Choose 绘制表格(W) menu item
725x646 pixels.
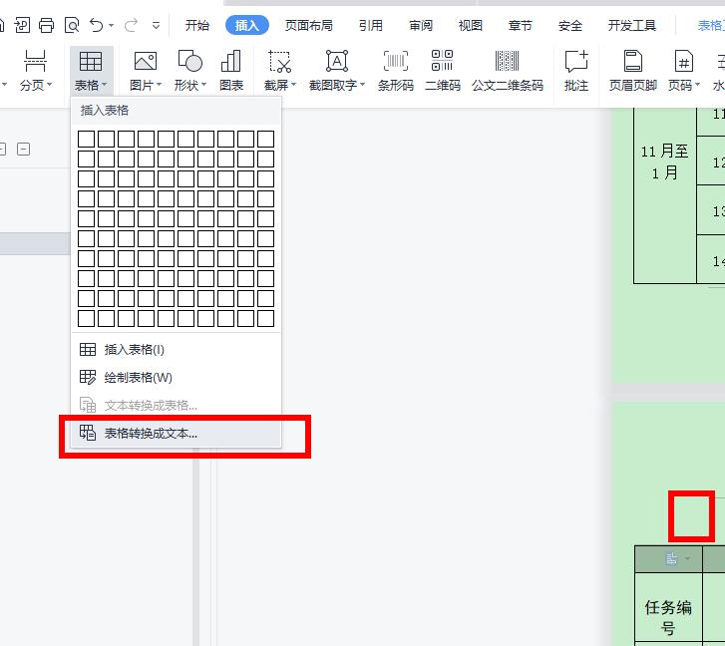pos(177,378)
